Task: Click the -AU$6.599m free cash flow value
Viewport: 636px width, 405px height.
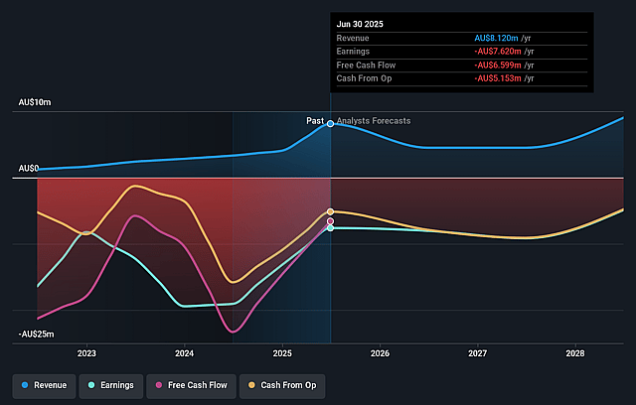Action: click(x=498, y=66)
